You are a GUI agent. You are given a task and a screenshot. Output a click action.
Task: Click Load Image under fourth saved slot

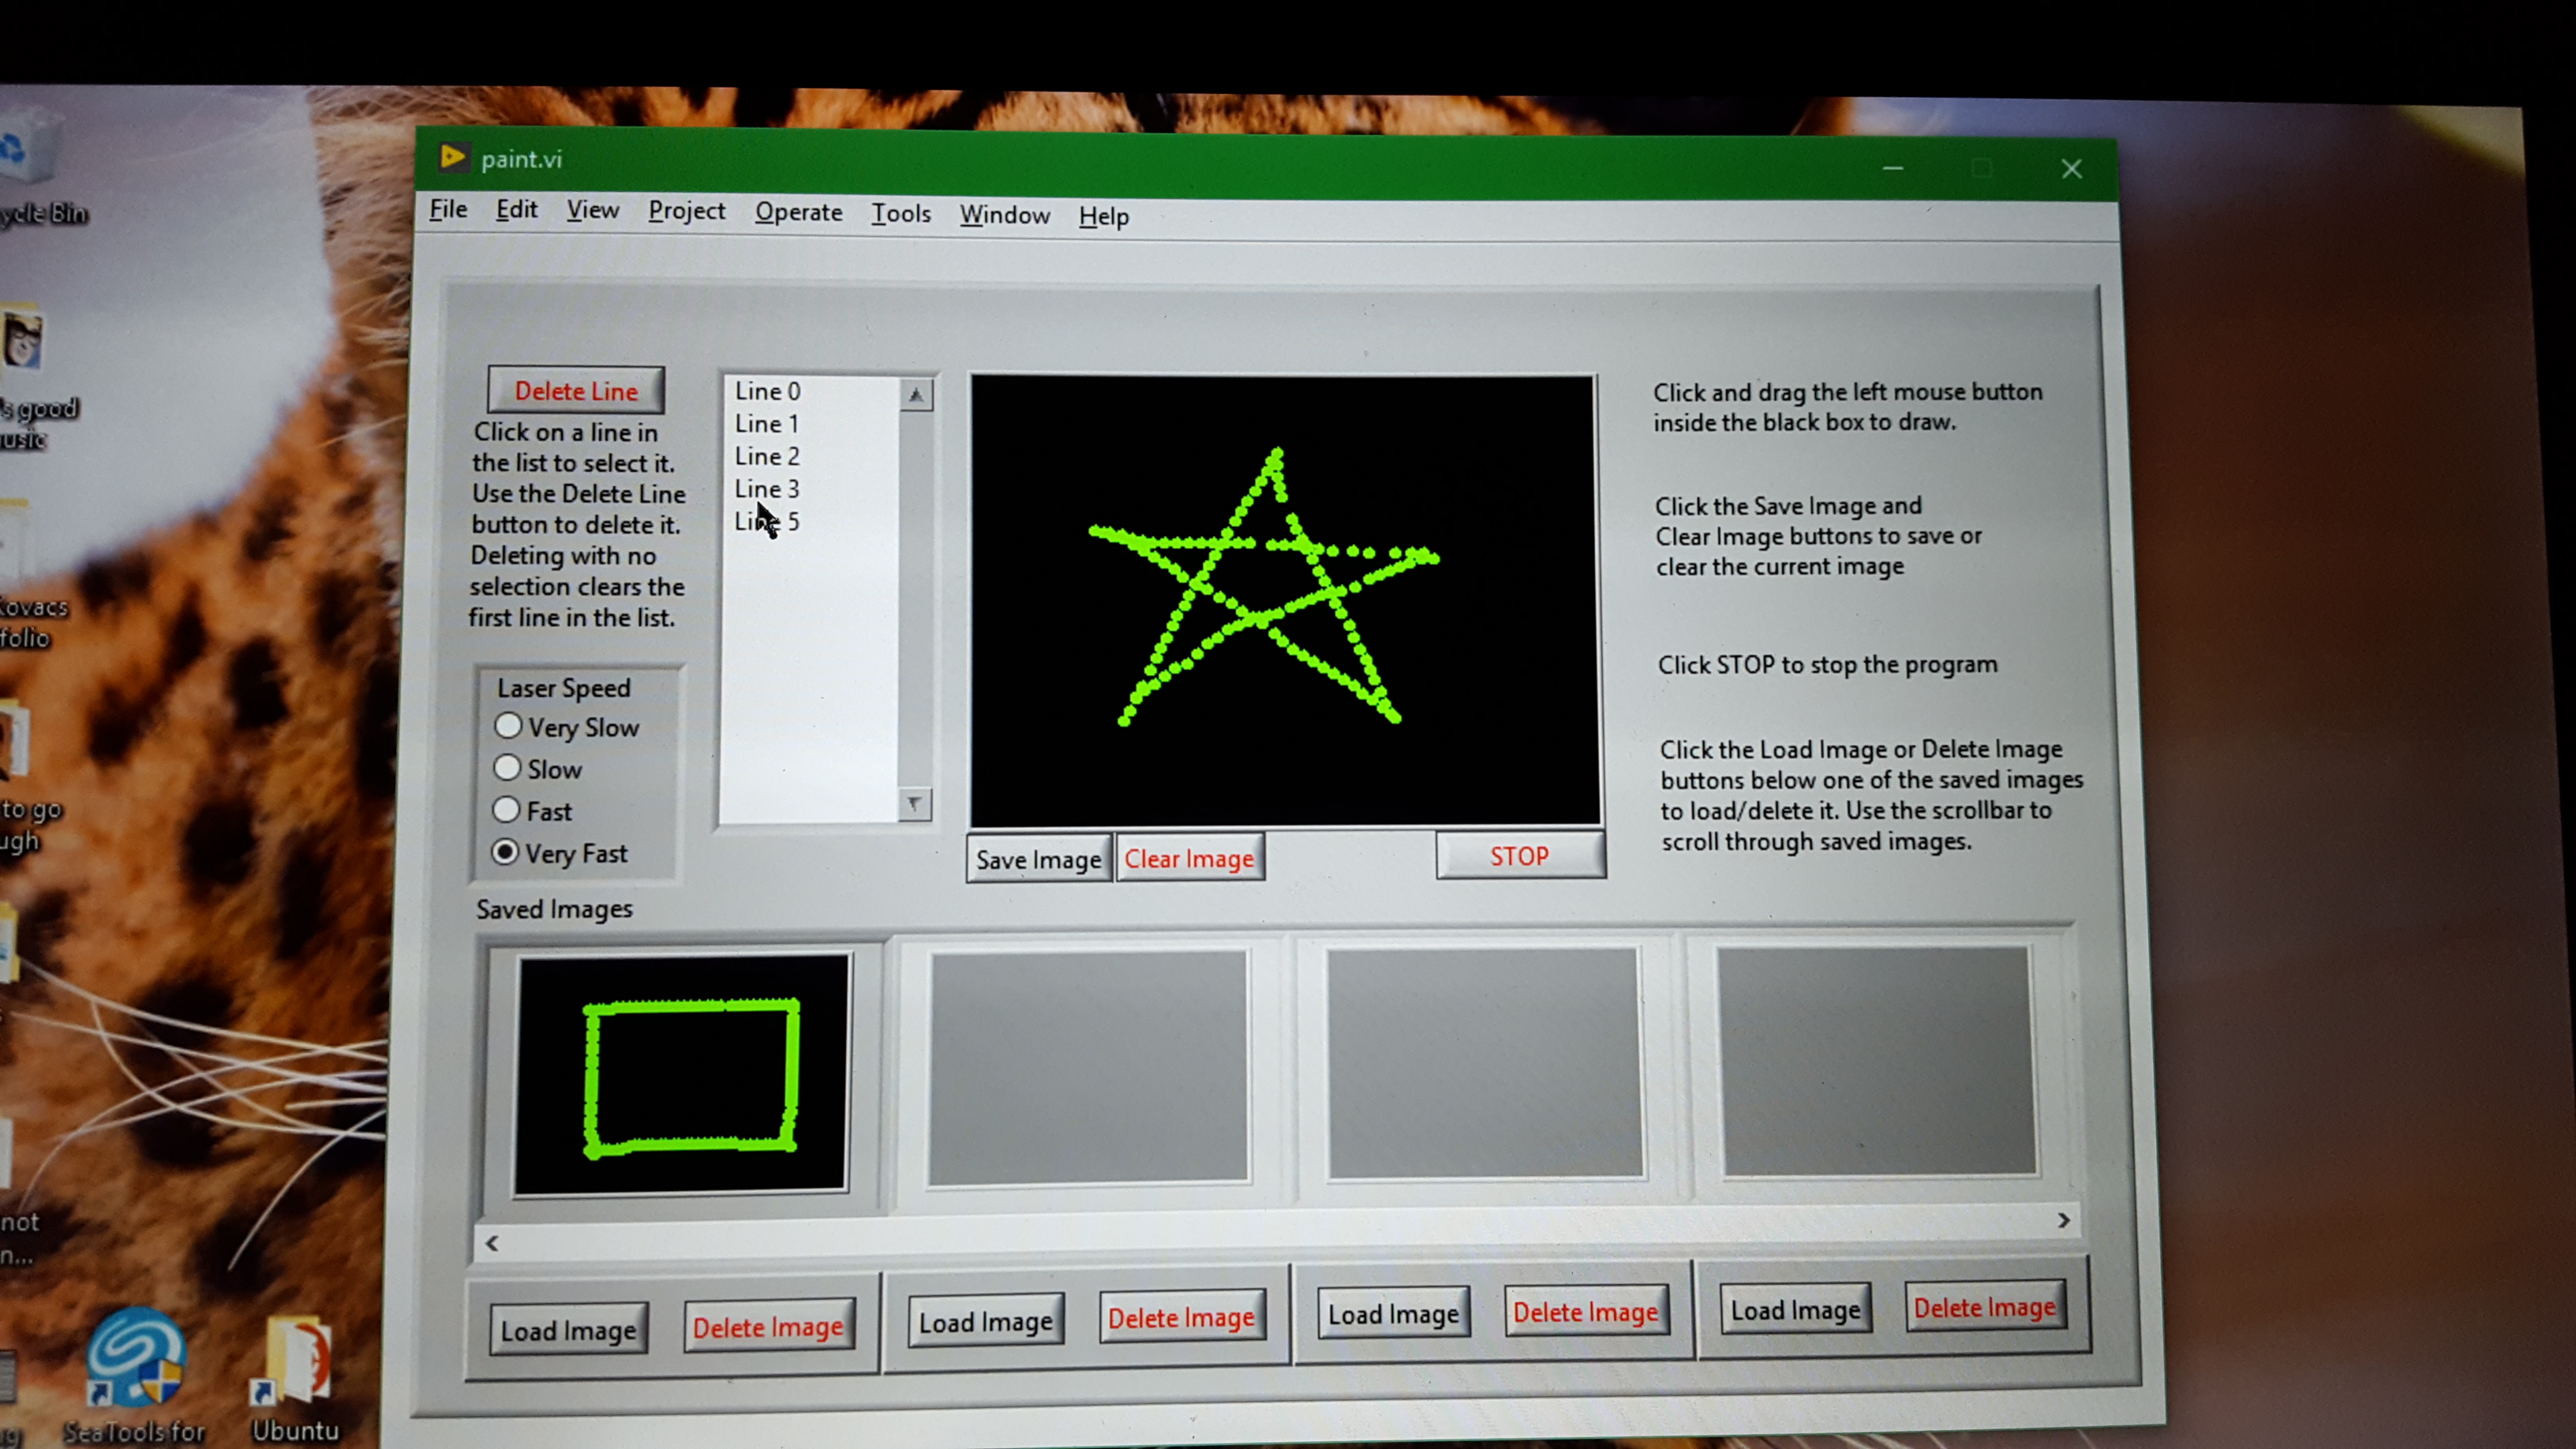[1796, 1310]
